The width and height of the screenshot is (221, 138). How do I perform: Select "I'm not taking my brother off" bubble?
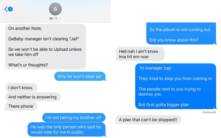tap(74, 117)
